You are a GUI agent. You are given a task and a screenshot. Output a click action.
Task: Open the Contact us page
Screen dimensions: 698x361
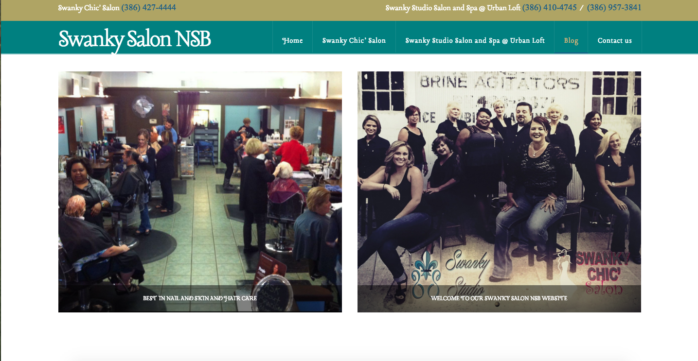pos(615,40)
